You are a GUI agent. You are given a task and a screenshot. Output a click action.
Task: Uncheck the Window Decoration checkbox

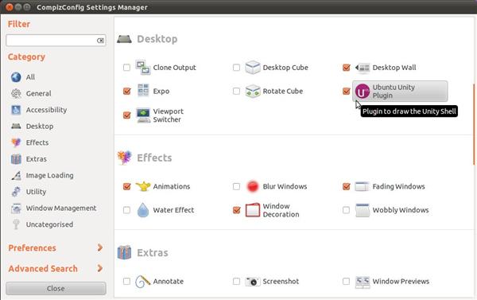point(236,210)
